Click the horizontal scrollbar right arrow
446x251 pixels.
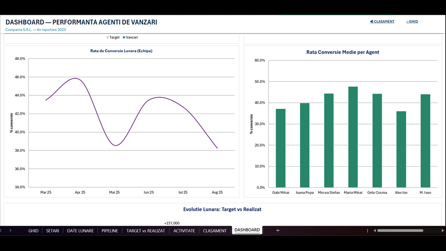pos(443,230)
